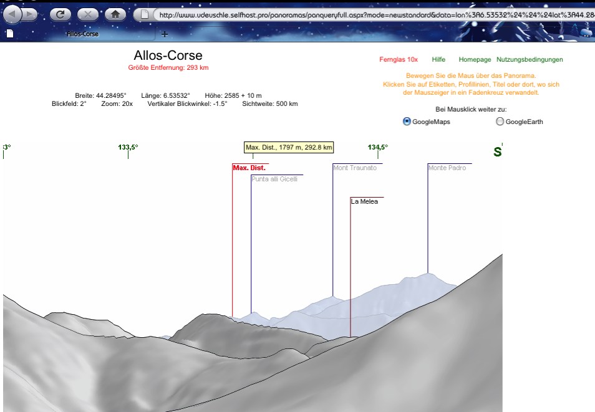Switch to the Allos-Corse tab
This screenshot has width=595, height=412.
[x=82, y=34]
